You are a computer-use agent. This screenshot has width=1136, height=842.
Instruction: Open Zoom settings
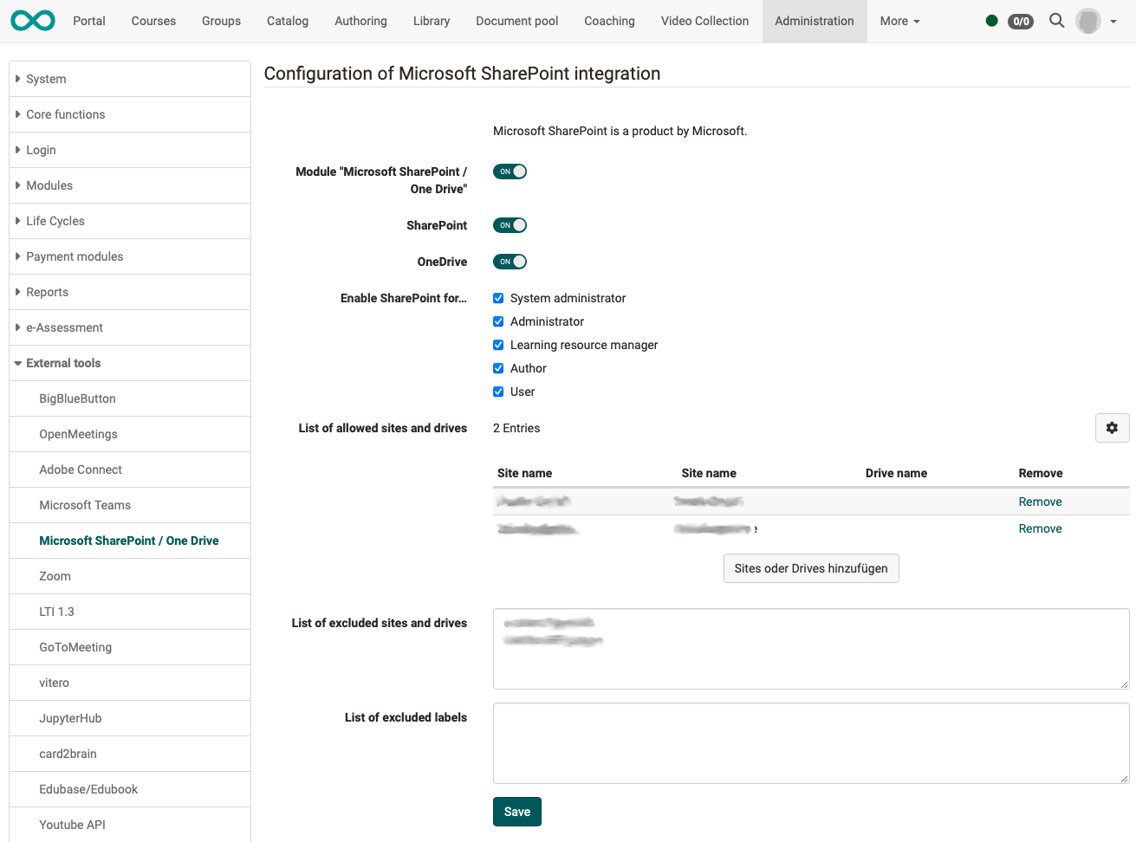[130, 576]
